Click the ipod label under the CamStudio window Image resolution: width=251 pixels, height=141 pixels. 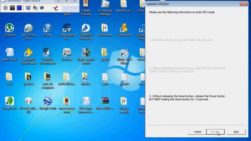tap(67, 14)
